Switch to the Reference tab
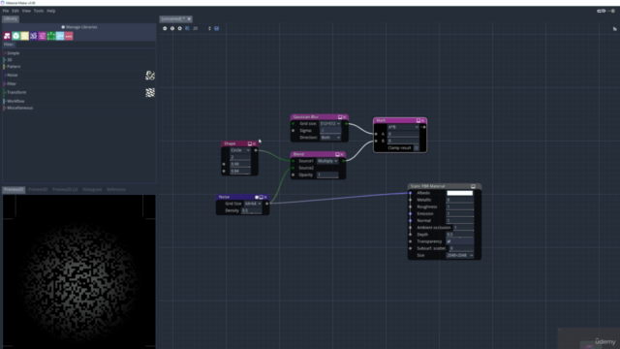 (x=116, y=190)
